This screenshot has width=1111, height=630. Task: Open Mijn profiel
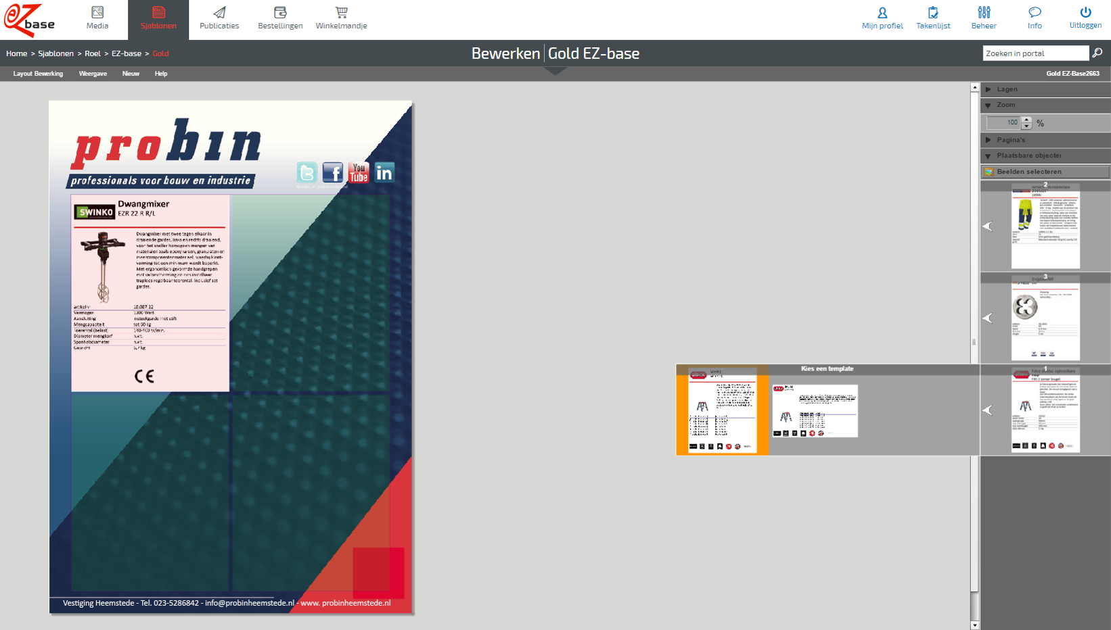pos(882,18)
